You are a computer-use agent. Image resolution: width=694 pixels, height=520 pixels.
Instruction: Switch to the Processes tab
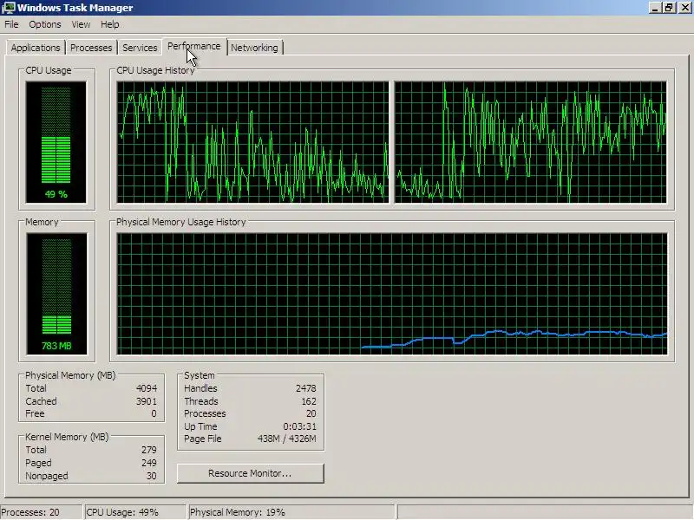(91, 48)
